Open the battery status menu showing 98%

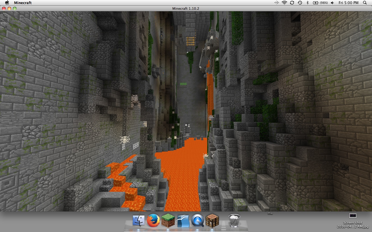point(320,3)
